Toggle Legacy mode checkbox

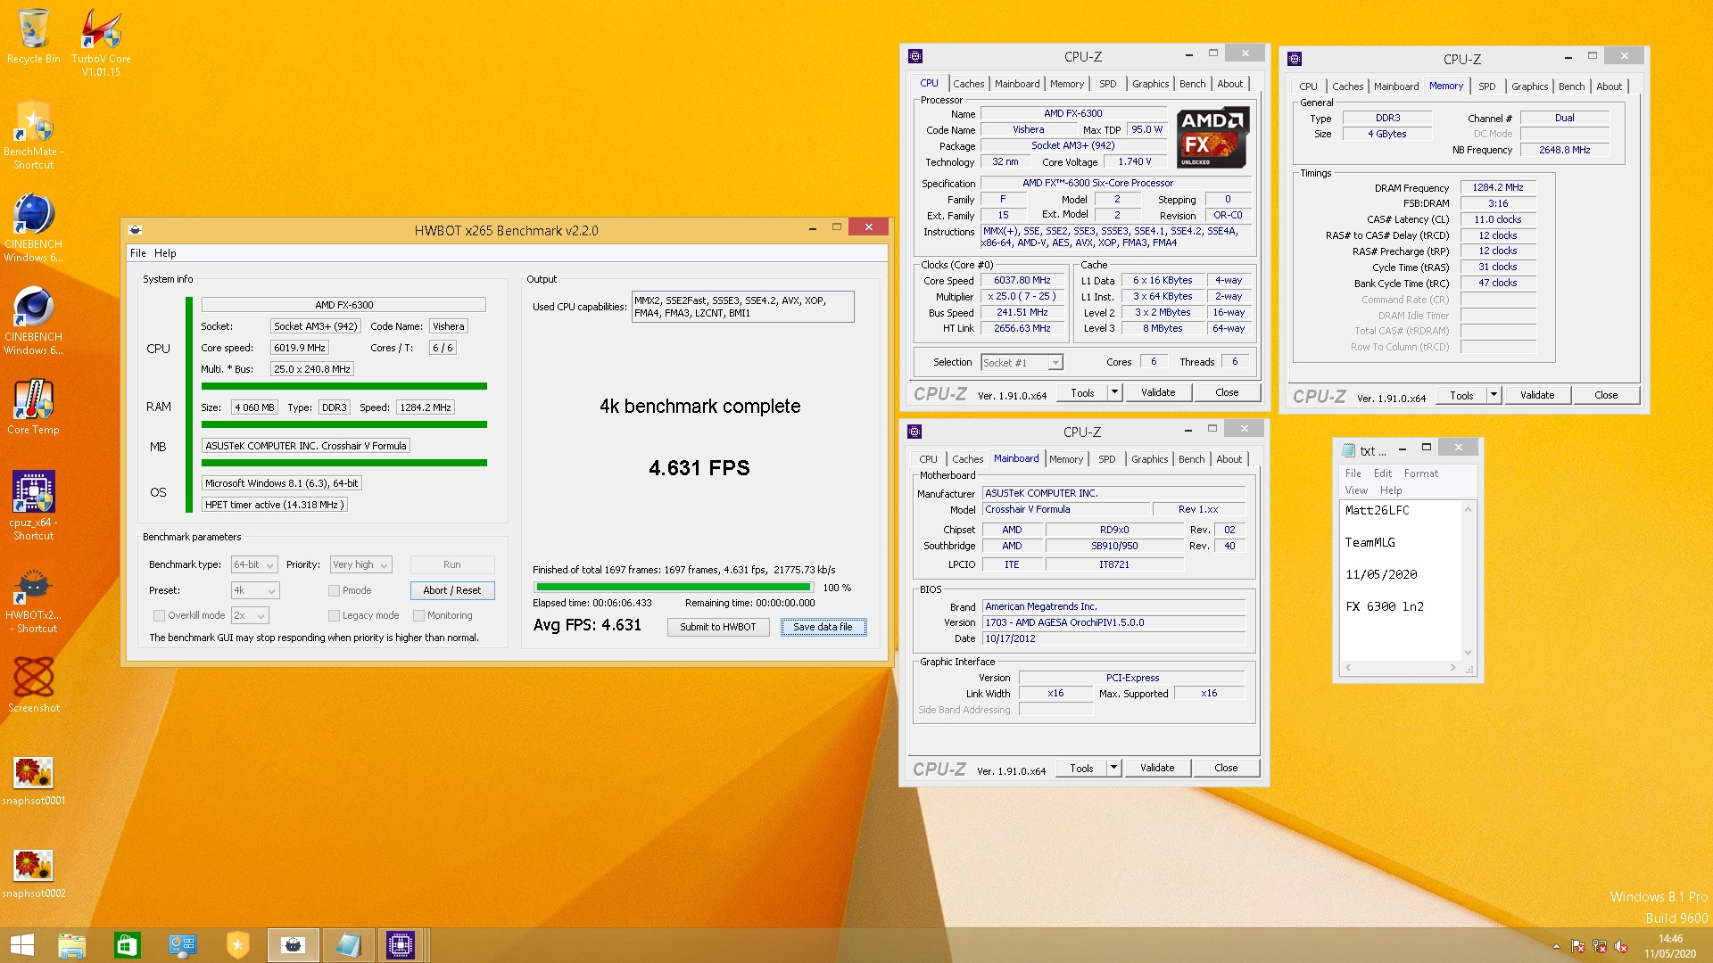[x=334, y=615]
